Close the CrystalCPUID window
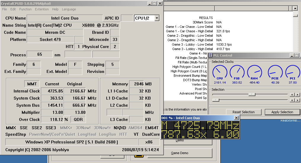 [x=160, y=4]
